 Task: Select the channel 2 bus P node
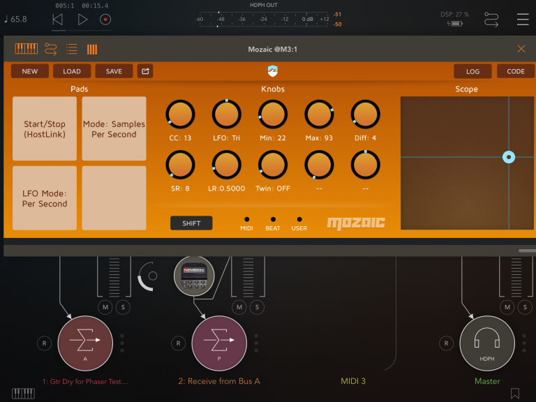[219, 343]
